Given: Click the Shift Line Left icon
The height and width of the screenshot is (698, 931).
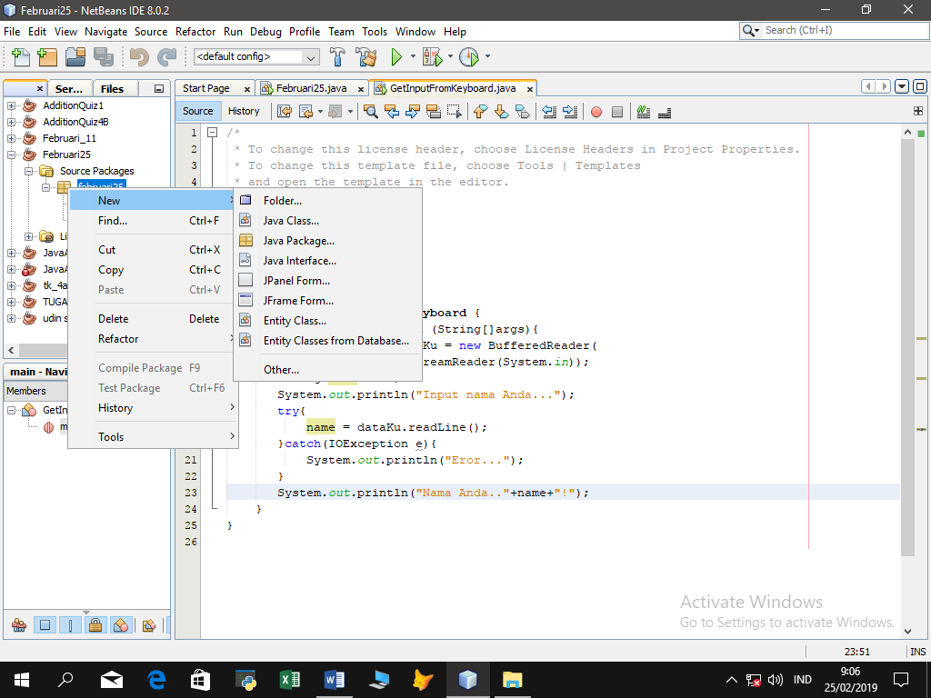Looking at the screenshot, I should coord(549,112).
